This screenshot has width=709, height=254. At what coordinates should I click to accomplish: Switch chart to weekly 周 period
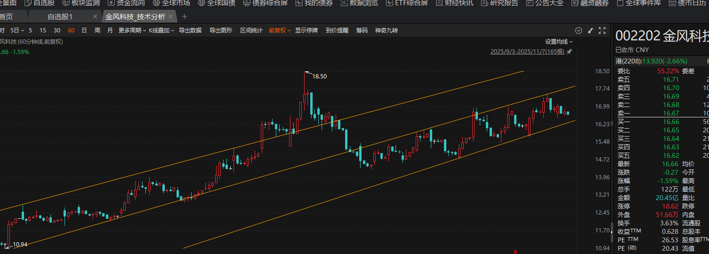(x=97, y=30)
